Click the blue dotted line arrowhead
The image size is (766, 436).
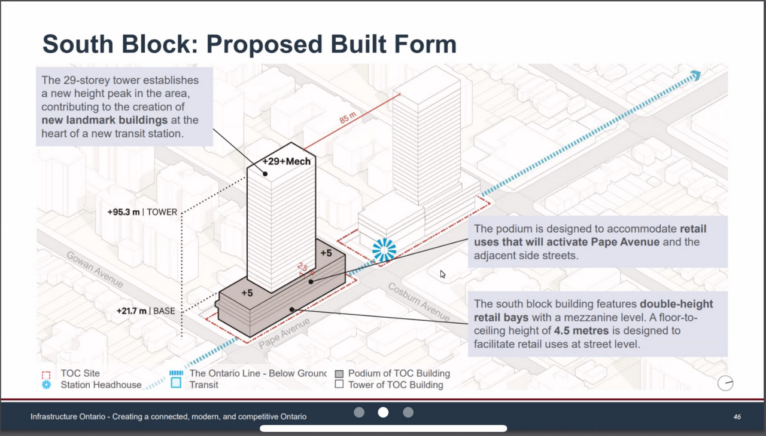[x=694, y=76]
